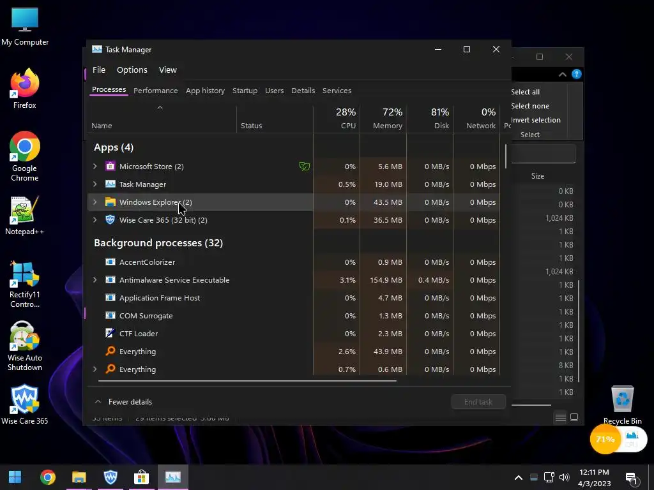Image resolution: width=654 pixels, height=490 pixels.
Task: Click Invert selection in Explorer ribbon
Action: click(x=536, y=120)
